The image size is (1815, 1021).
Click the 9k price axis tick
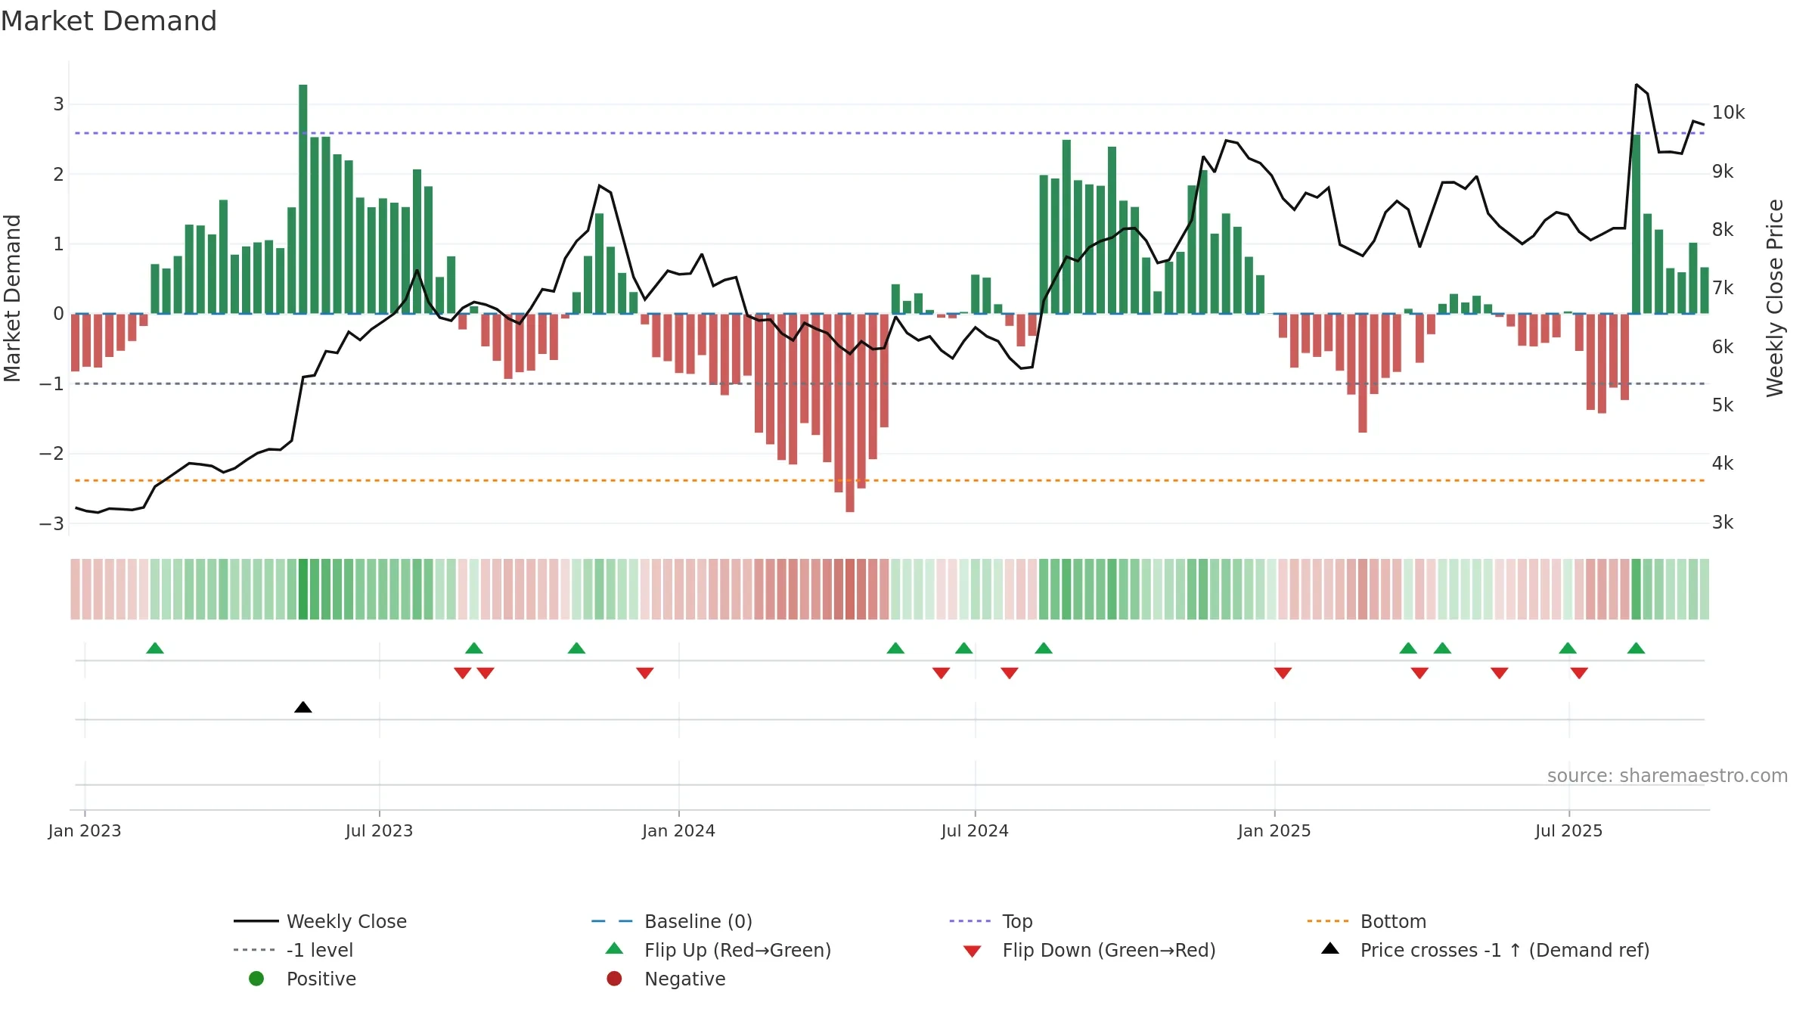coord(1723,172)
